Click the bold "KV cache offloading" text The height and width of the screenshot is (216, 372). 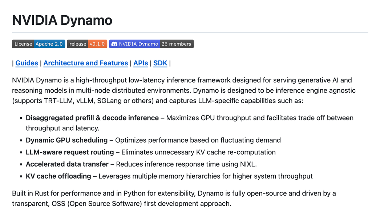tap(58, 176)
